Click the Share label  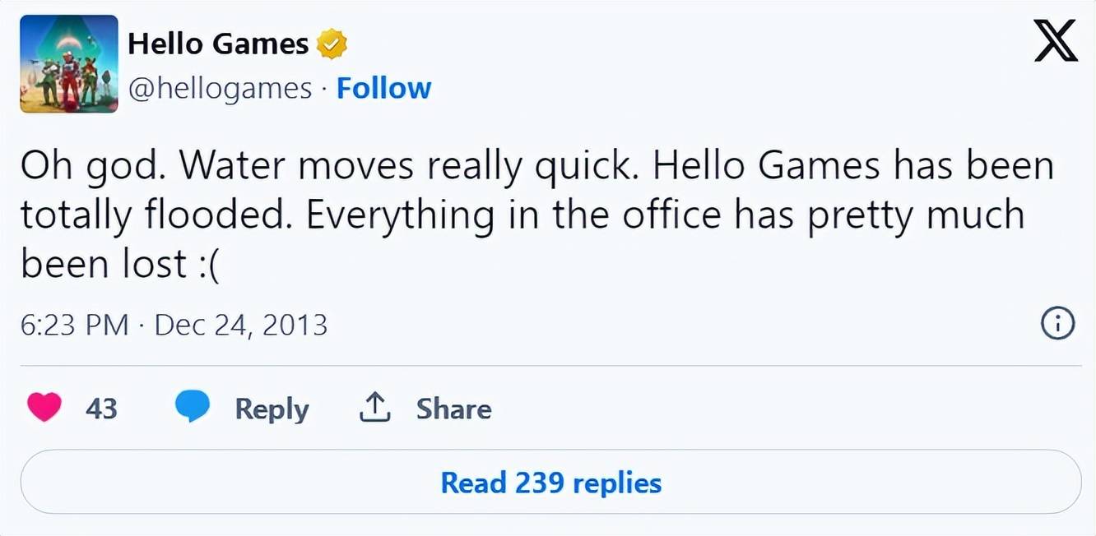coord(453,408)
